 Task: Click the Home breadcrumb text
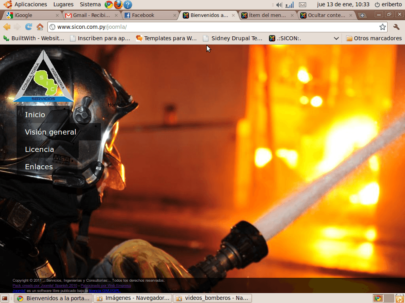click(x=114, y=105)
